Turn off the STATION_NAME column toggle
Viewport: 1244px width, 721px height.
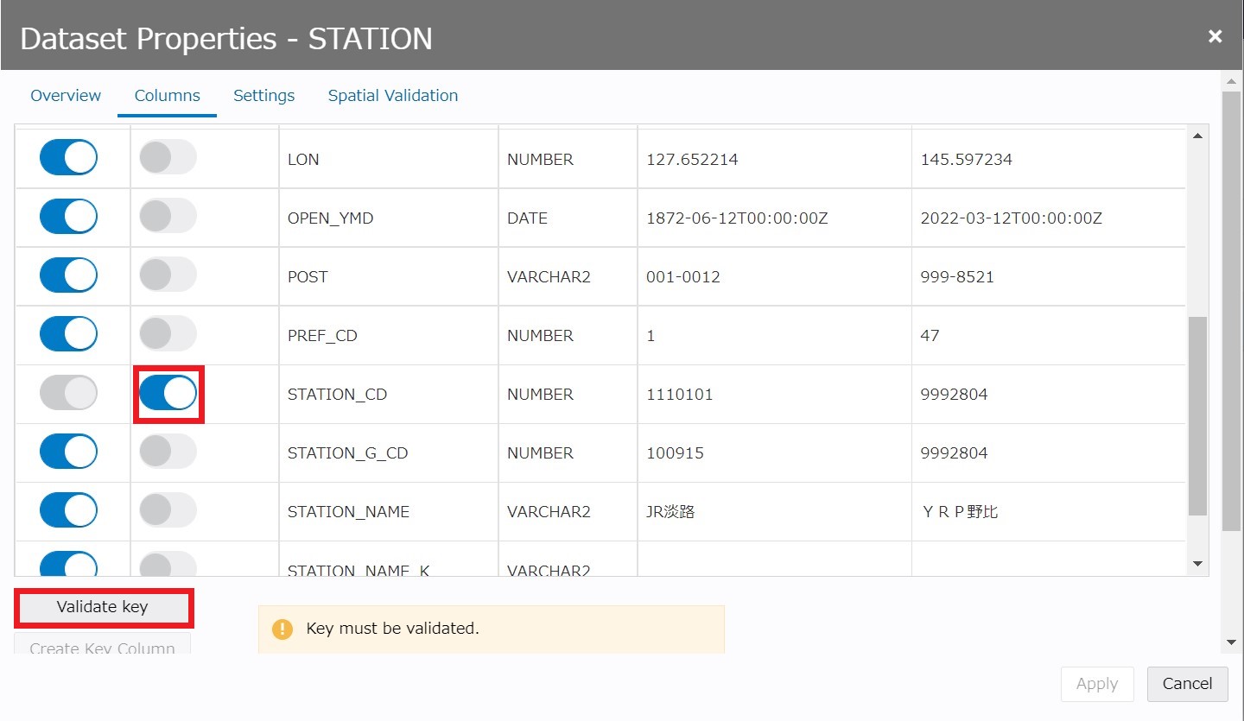tap(68, 511)
